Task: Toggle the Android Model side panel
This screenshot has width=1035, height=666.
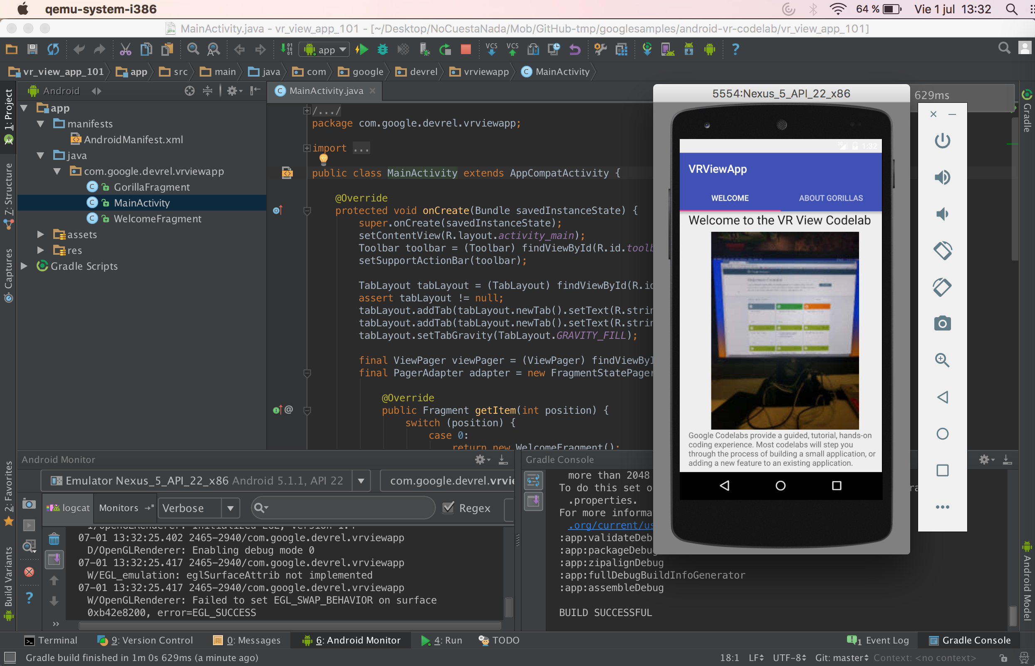Action: (x=1027, y=581)
